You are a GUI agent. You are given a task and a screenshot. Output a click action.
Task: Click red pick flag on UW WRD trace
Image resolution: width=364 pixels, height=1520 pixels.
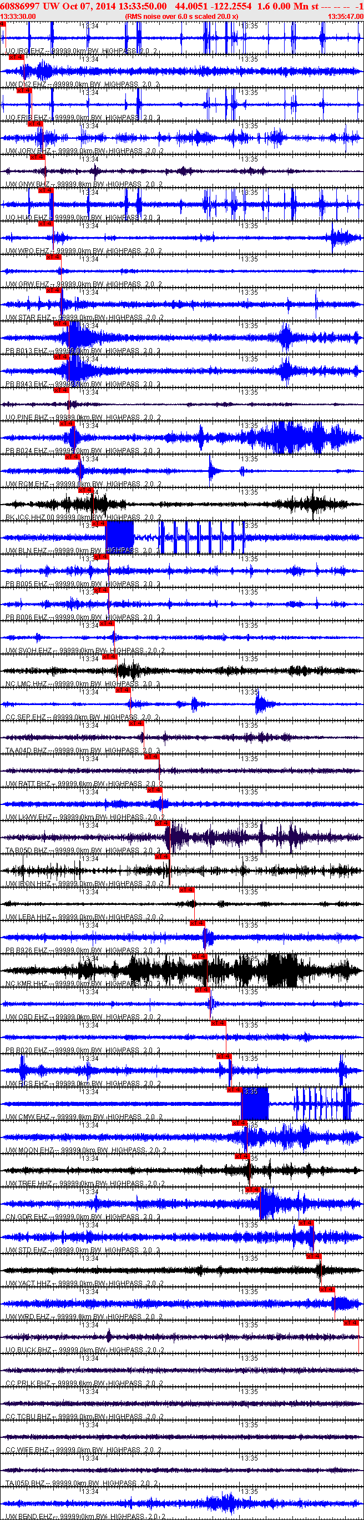click(327, 1290)
